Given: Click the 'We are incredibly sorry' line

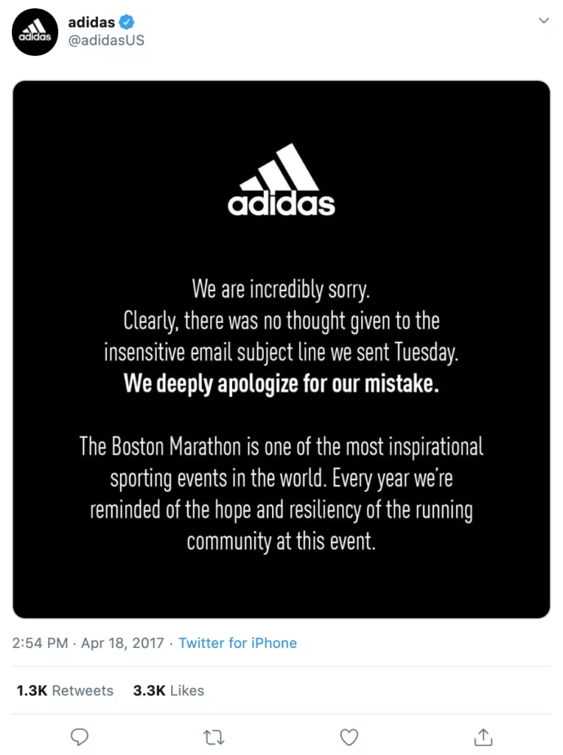Looking at the screenshot, I should click(281, 290).
